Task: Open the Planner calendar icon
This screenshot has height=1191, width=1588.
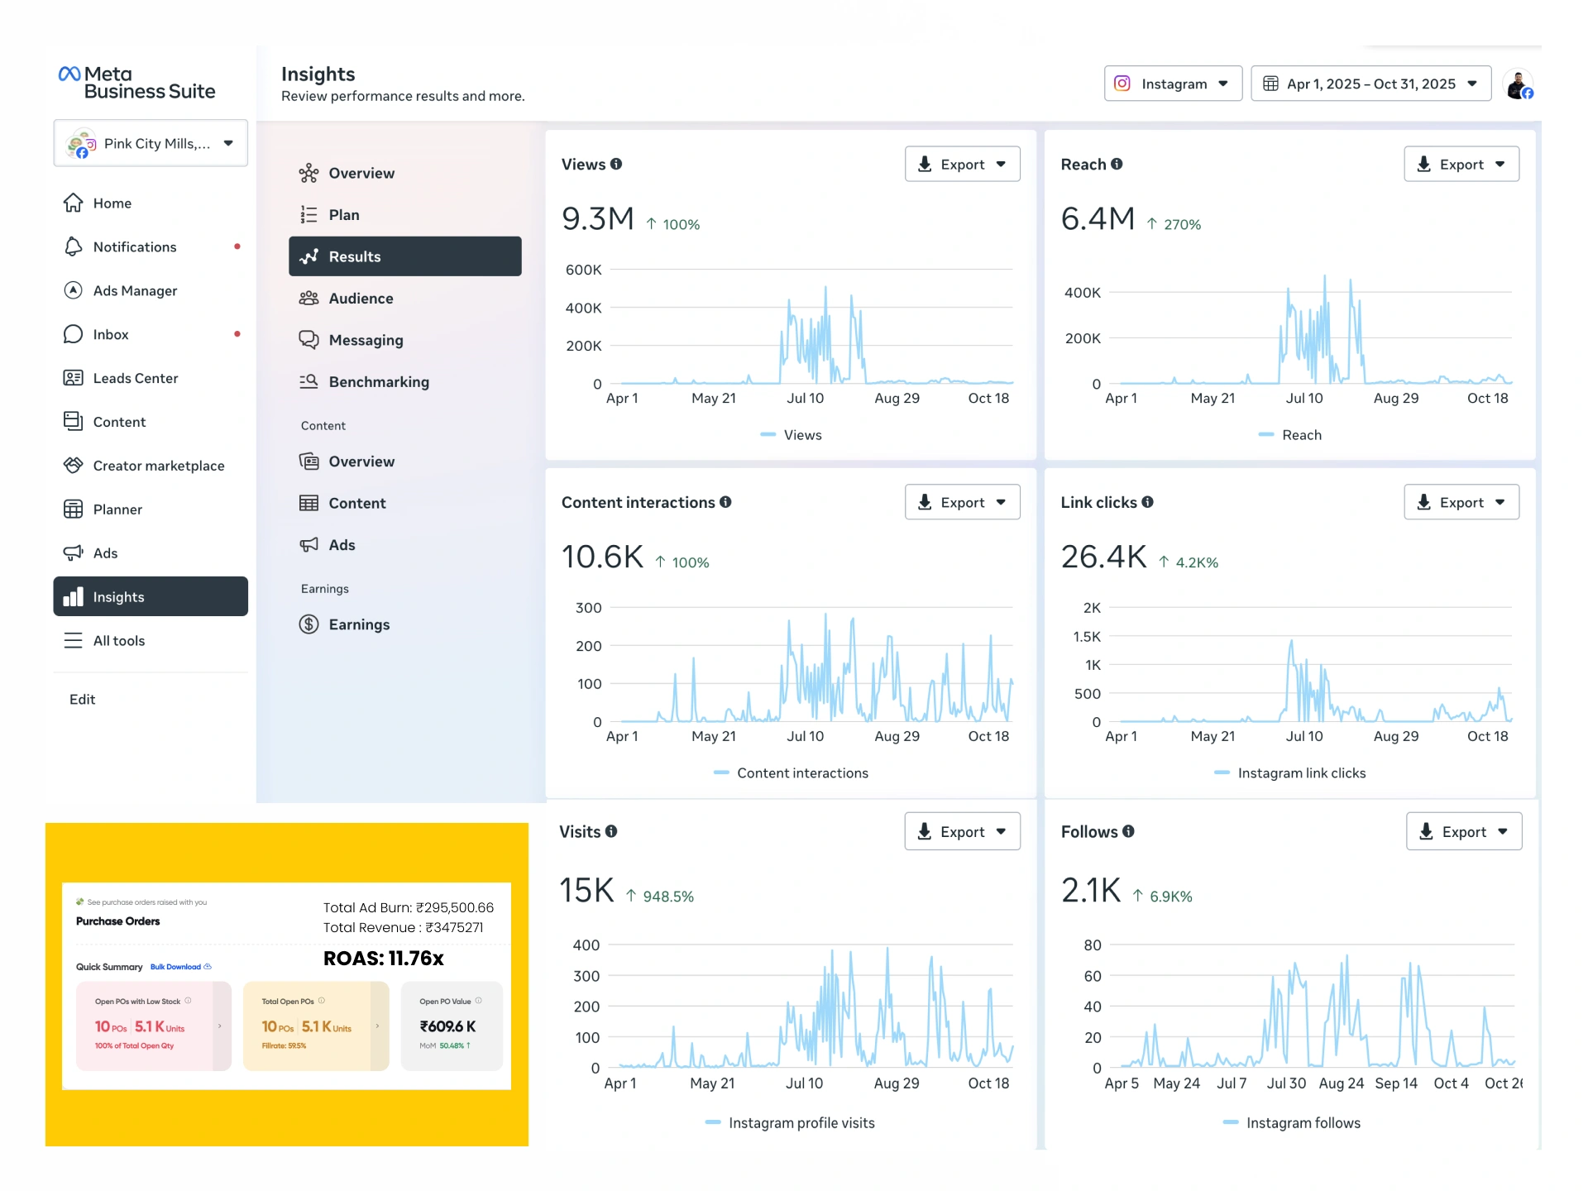Action: (x=74, y=509)
